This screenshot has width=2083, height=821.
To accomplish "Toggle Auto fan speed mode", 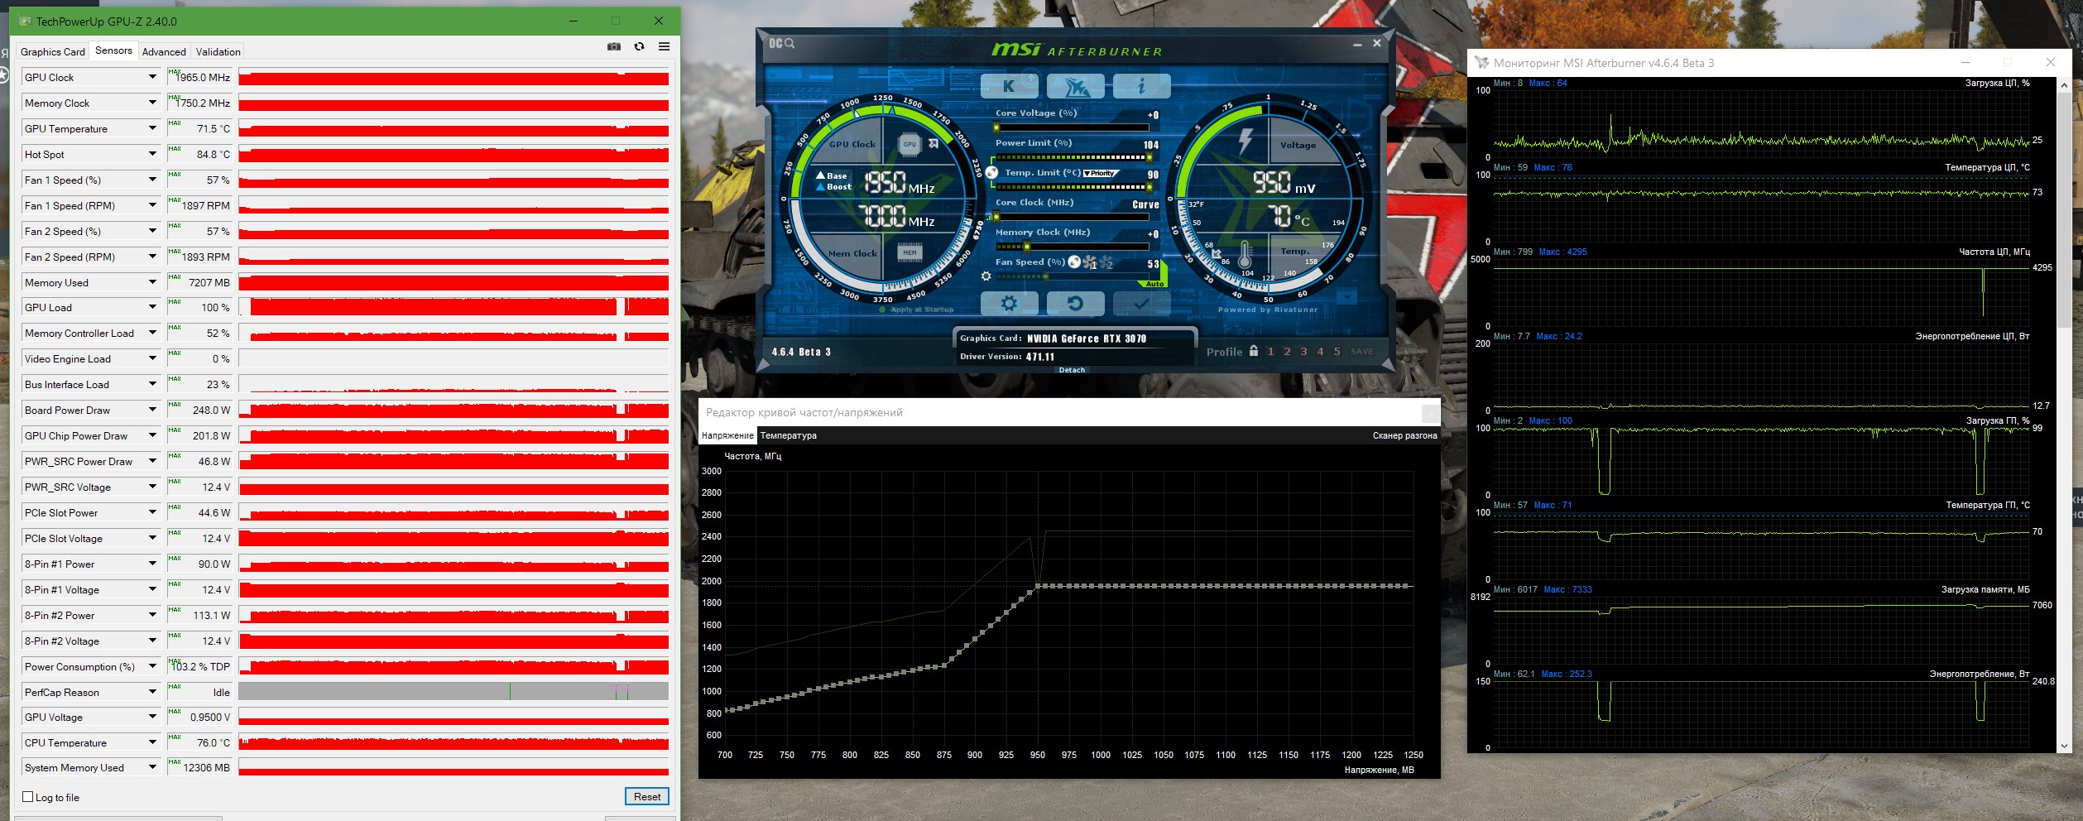I will [1154, 284].
